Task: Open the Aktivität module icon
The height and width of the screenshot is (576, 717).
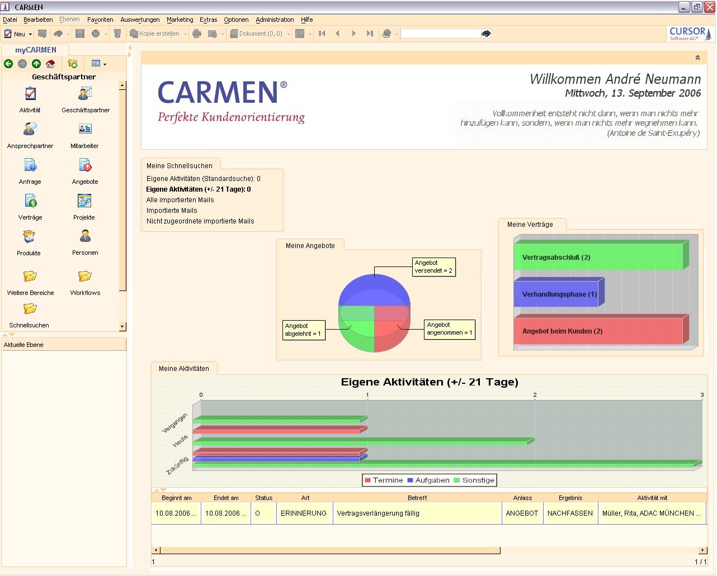Action: click(x=30, y=94)
